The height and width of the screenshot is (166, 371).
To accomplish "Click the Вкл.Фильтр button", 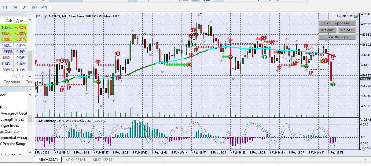I will click(x=337, y=37).
